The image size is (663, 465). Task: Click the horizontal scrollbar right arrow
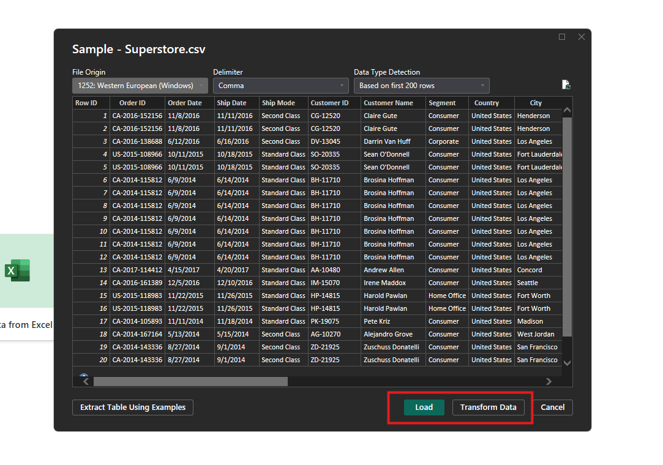pos(549,381)
